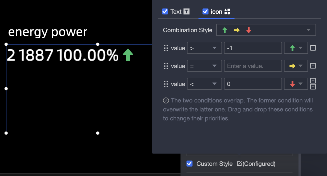Remove the equals value condition row
The width and height of the screenshot is (327, 176).
point(313,66)
